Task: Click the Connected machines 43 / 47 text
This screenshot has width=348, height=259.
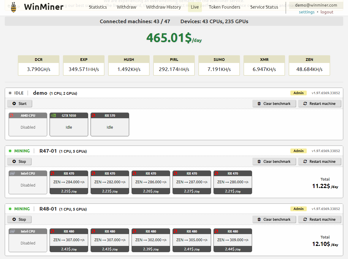Action: 135,21
